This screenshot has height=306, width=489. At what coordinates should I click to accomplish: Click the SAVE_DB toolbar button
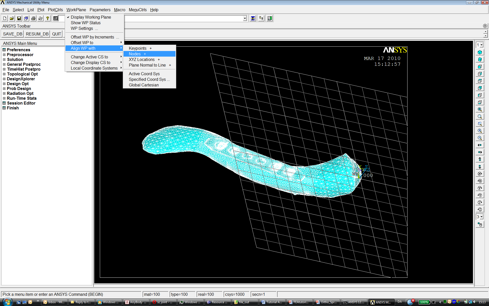pyautogui.click(x=12, y=34)
